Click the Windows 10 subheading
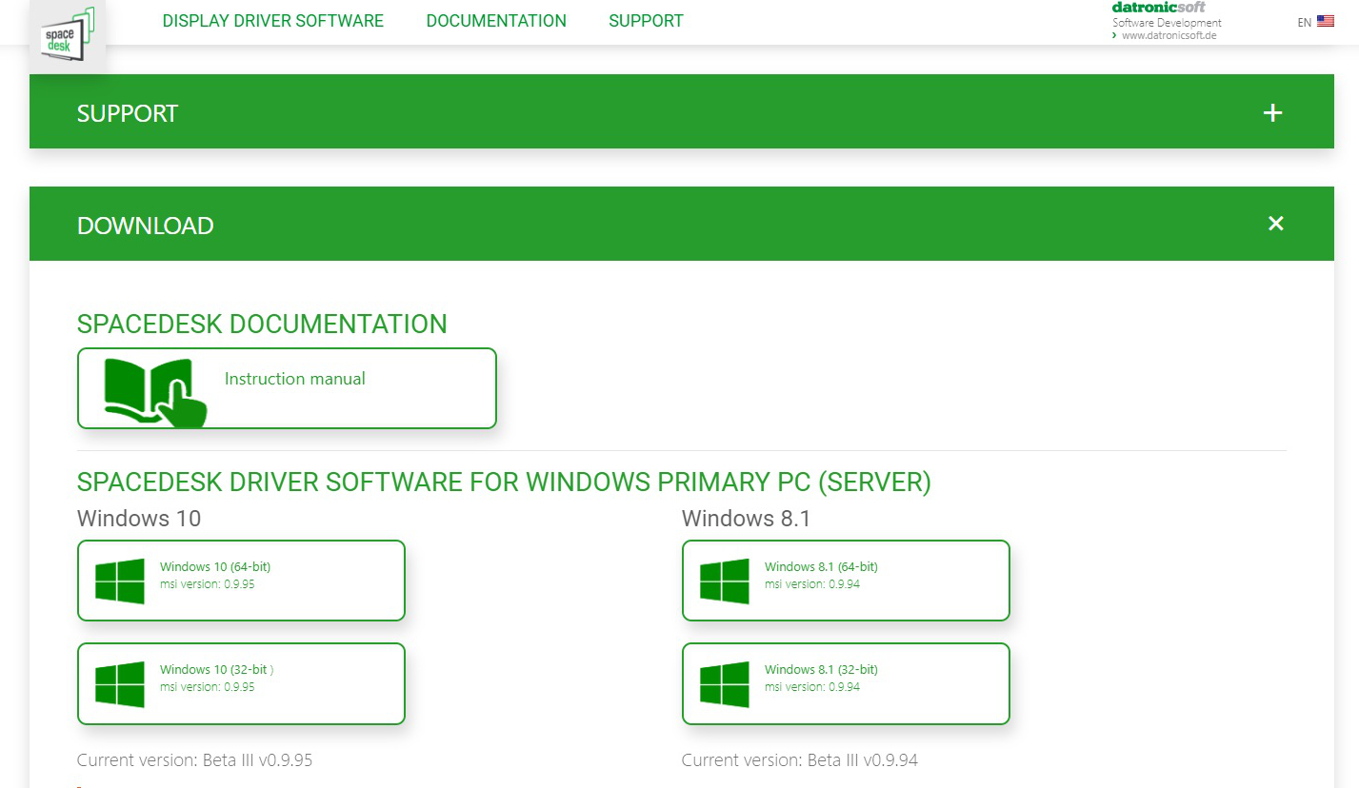The height and width of the screenshot is (788, 1359). point(139,519)
